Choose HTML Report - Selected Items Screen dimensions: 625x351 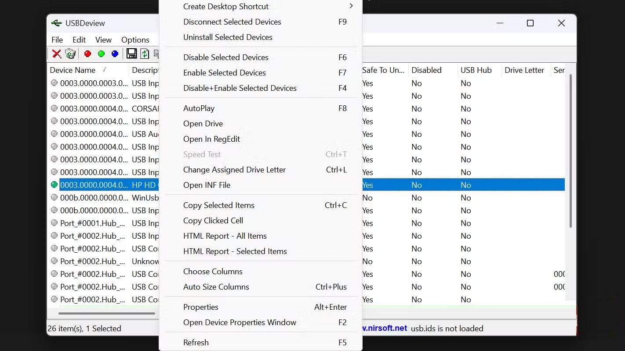261,251
